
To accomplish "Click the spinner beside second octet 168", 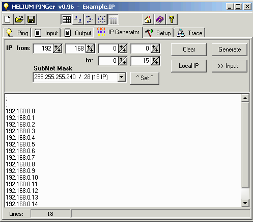I will [x=90, y=48].
